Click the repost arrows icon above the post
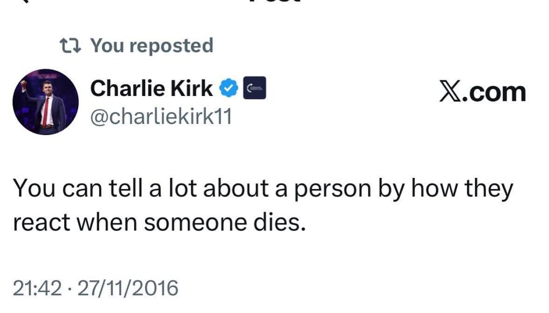 click(71, 46)
